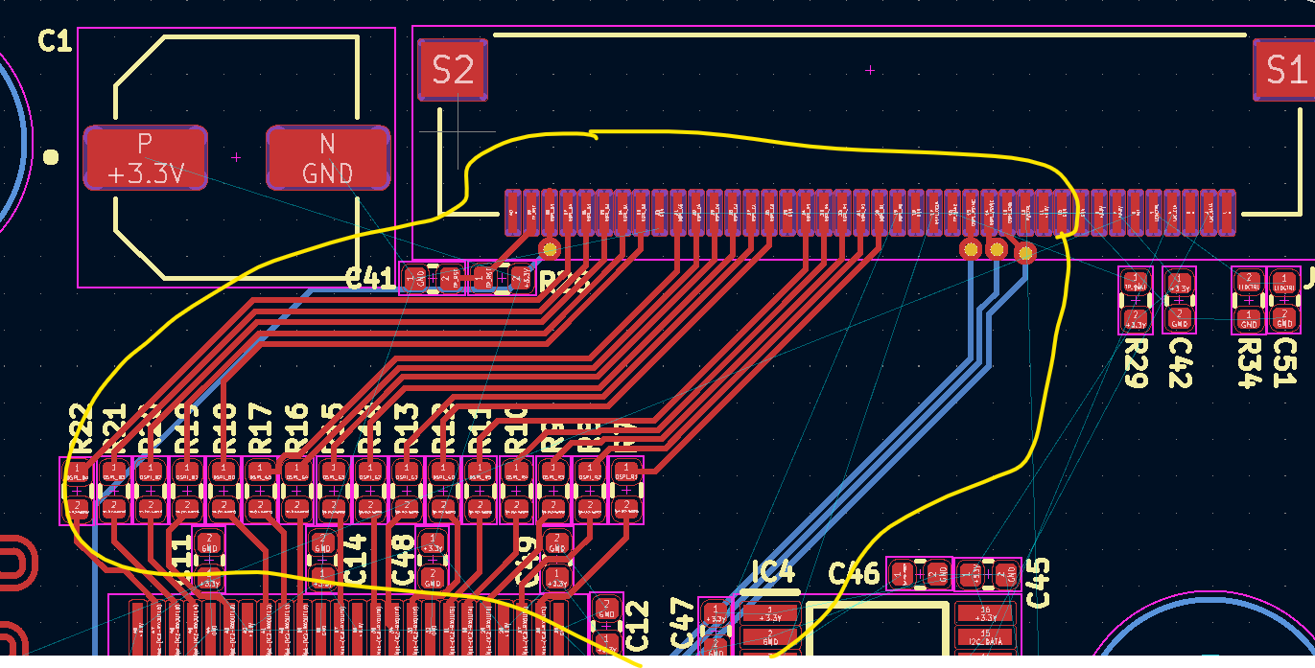Select middle of three vias under connector
The width and height of the screenshot is (1315, 668).
(997, 250)
